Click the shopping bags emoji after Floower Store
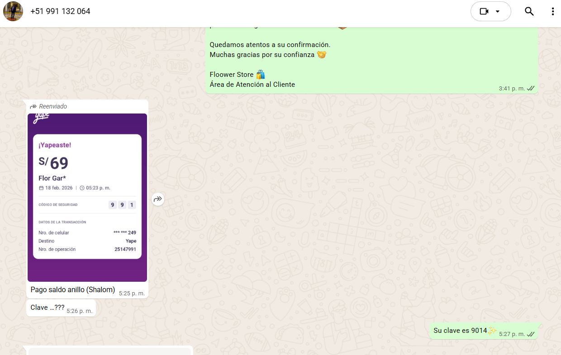Viewport: 561px width, 355px height. pos(261,75)
